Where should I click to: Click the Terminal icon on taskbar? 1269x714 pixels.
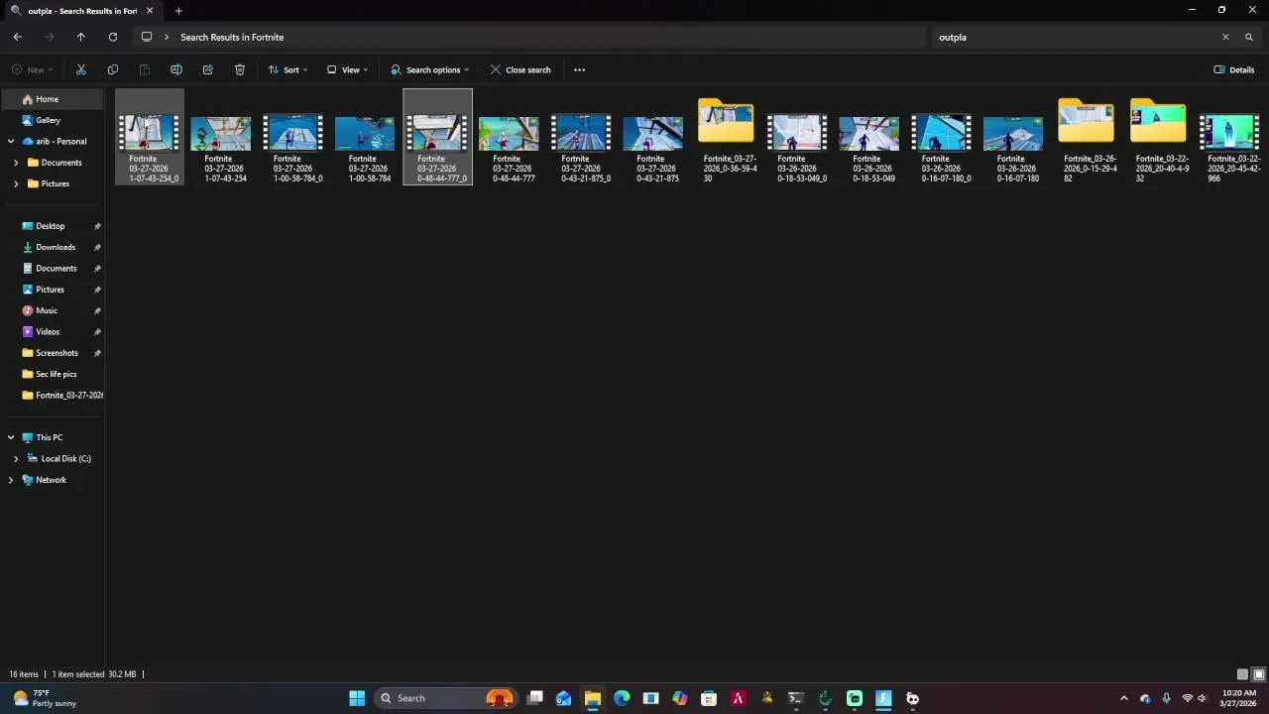[796, 698]
